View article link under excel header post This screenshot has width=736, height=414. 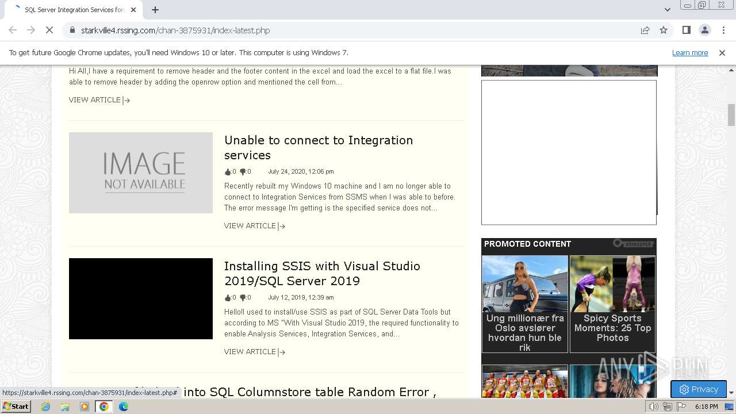pos(99,100)
